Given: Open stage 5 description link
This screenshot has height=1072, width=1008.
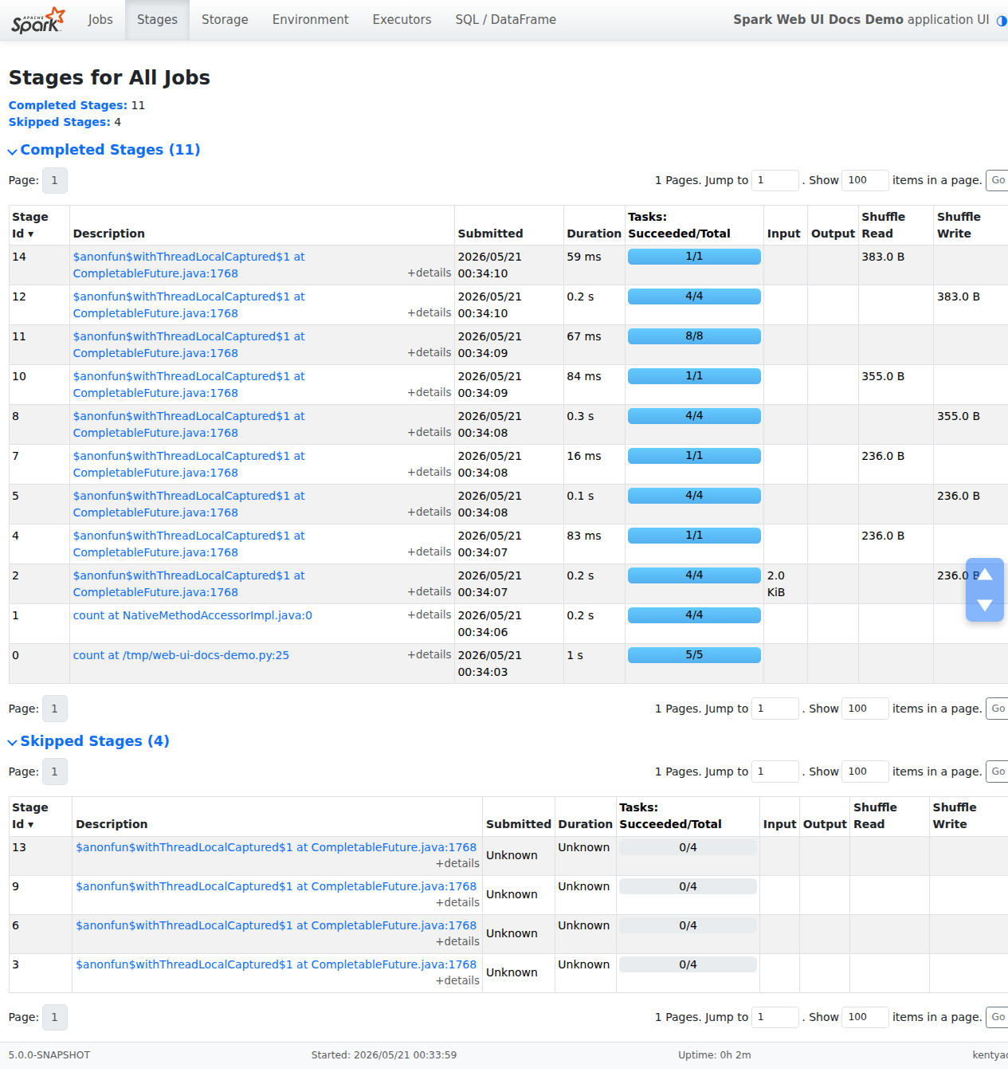Looking at the screenshot, I should click(189, 504).
